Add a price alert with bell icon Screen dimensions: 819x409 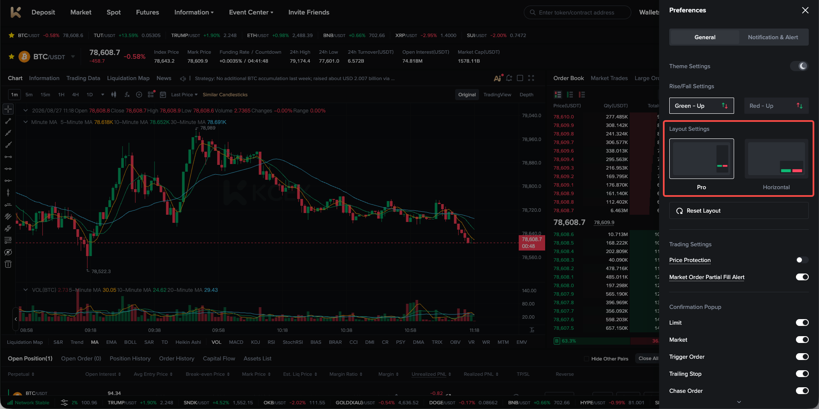tap(509, 78)
